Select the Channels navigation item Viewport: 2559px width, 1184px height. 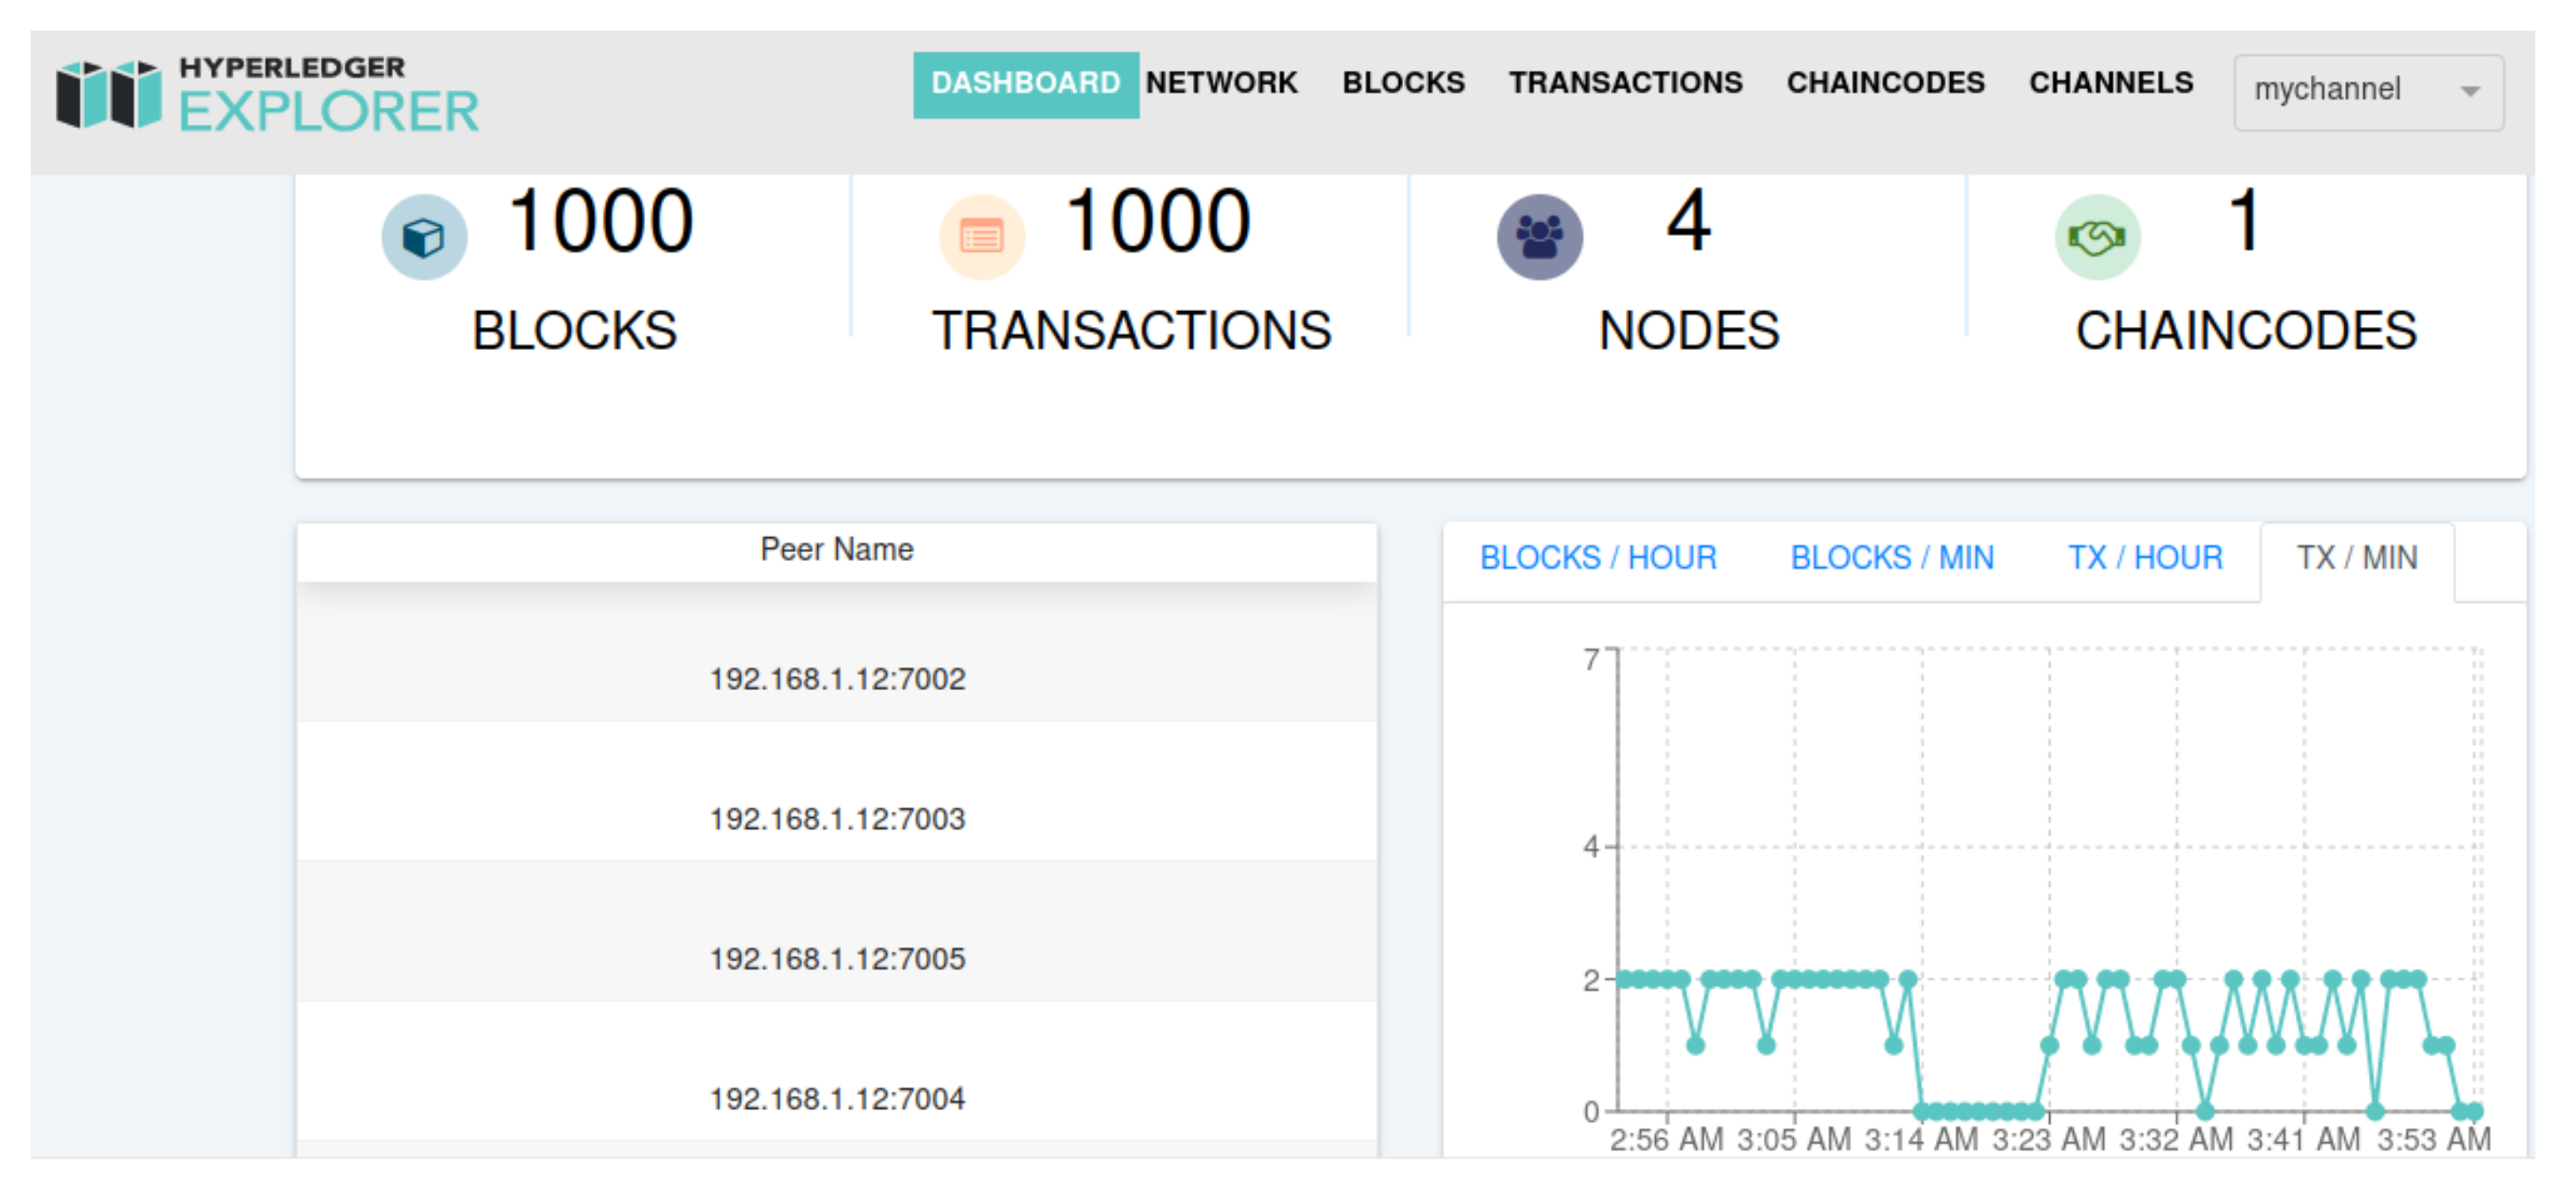coord(2110,82)
